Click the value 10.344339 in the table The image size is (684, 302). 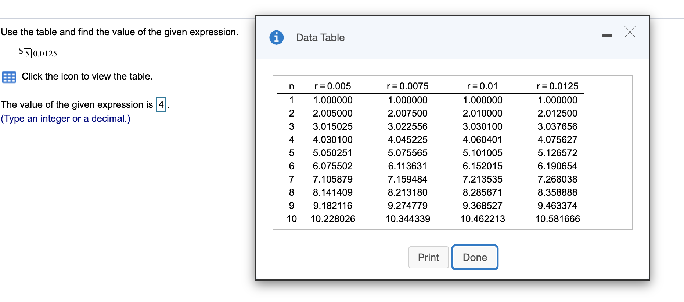click(x=408, y=219)
